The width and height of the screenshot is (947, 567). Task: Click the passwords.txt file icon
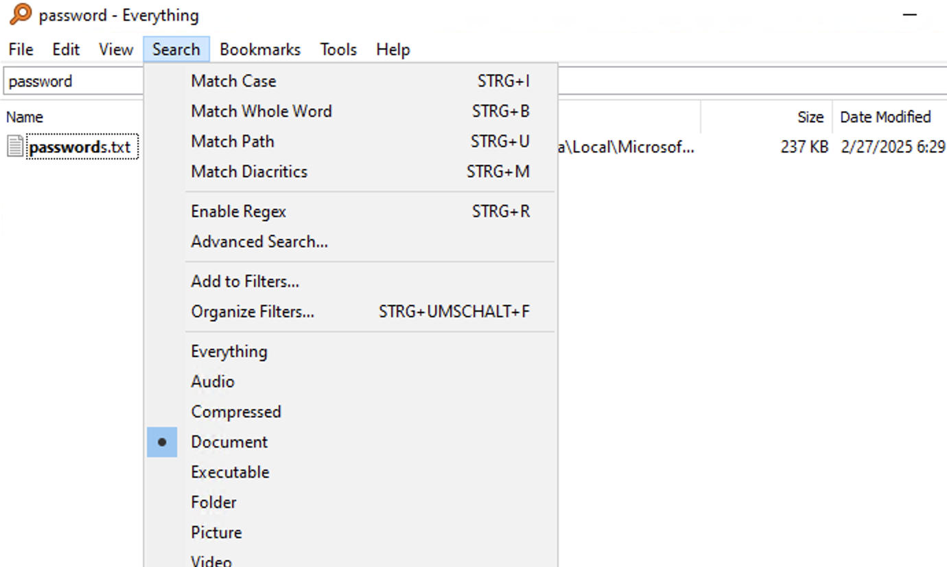click(x=16, y=146)
